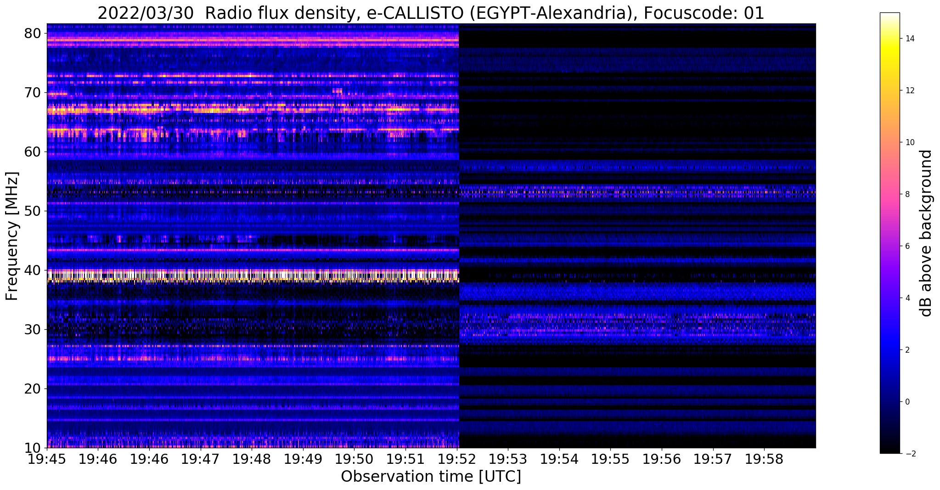Click the 19:56 time tick label

pyautogui.click(x=662, y=459)
